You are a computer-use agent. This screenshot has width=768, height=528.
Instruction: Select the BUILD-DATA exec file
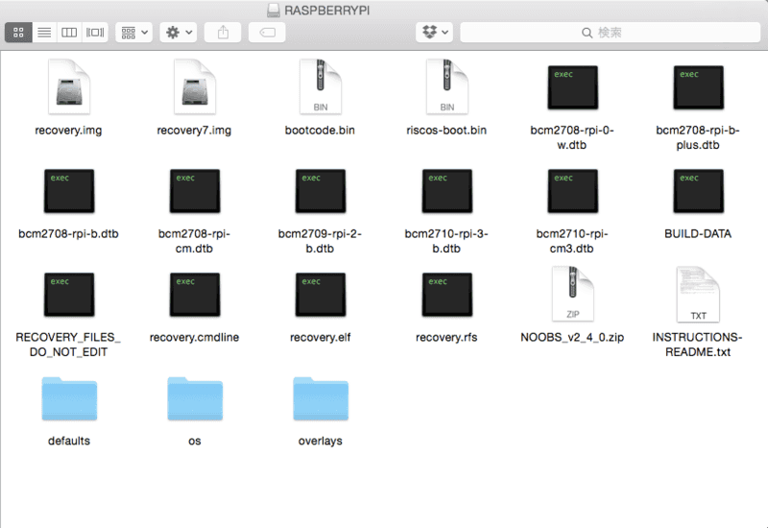pos(698,191)
